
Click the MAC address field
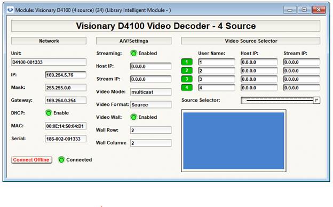pyautogui.click(x=66, y=126)
